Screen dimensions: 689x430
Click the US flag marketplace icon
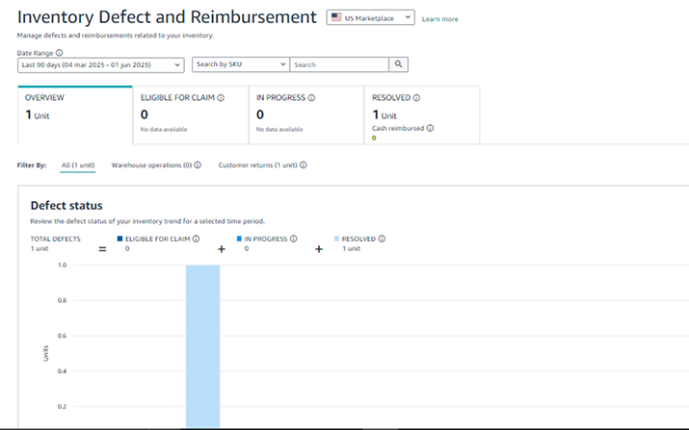point(336,17)
